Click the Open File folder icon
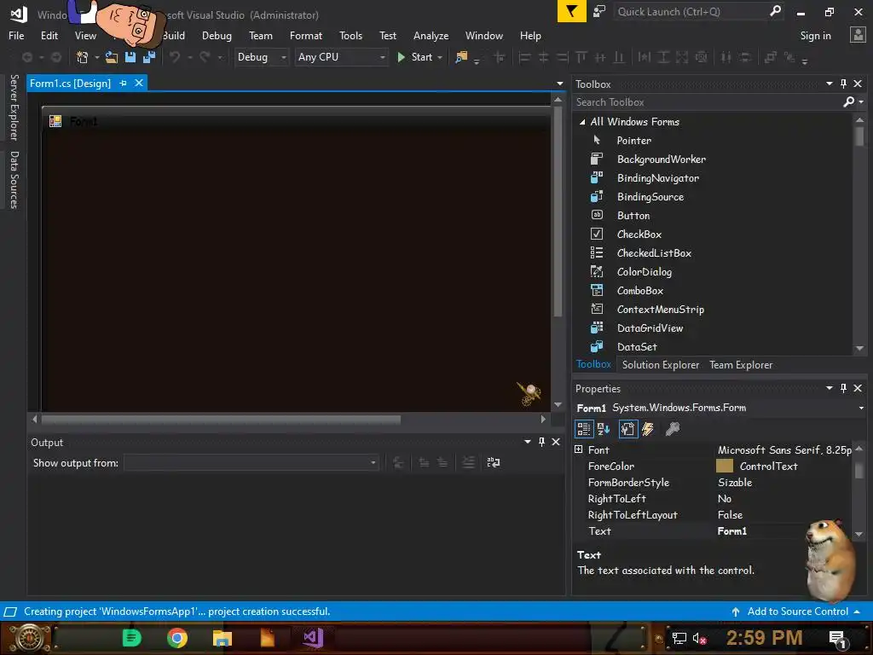Viewport: 873px width, 655px height. 112,57
